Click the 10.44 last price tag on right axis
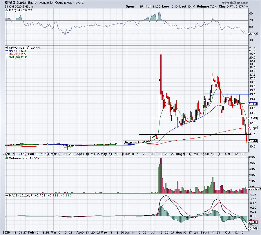The image size is (261, 235). pos(253,141)
